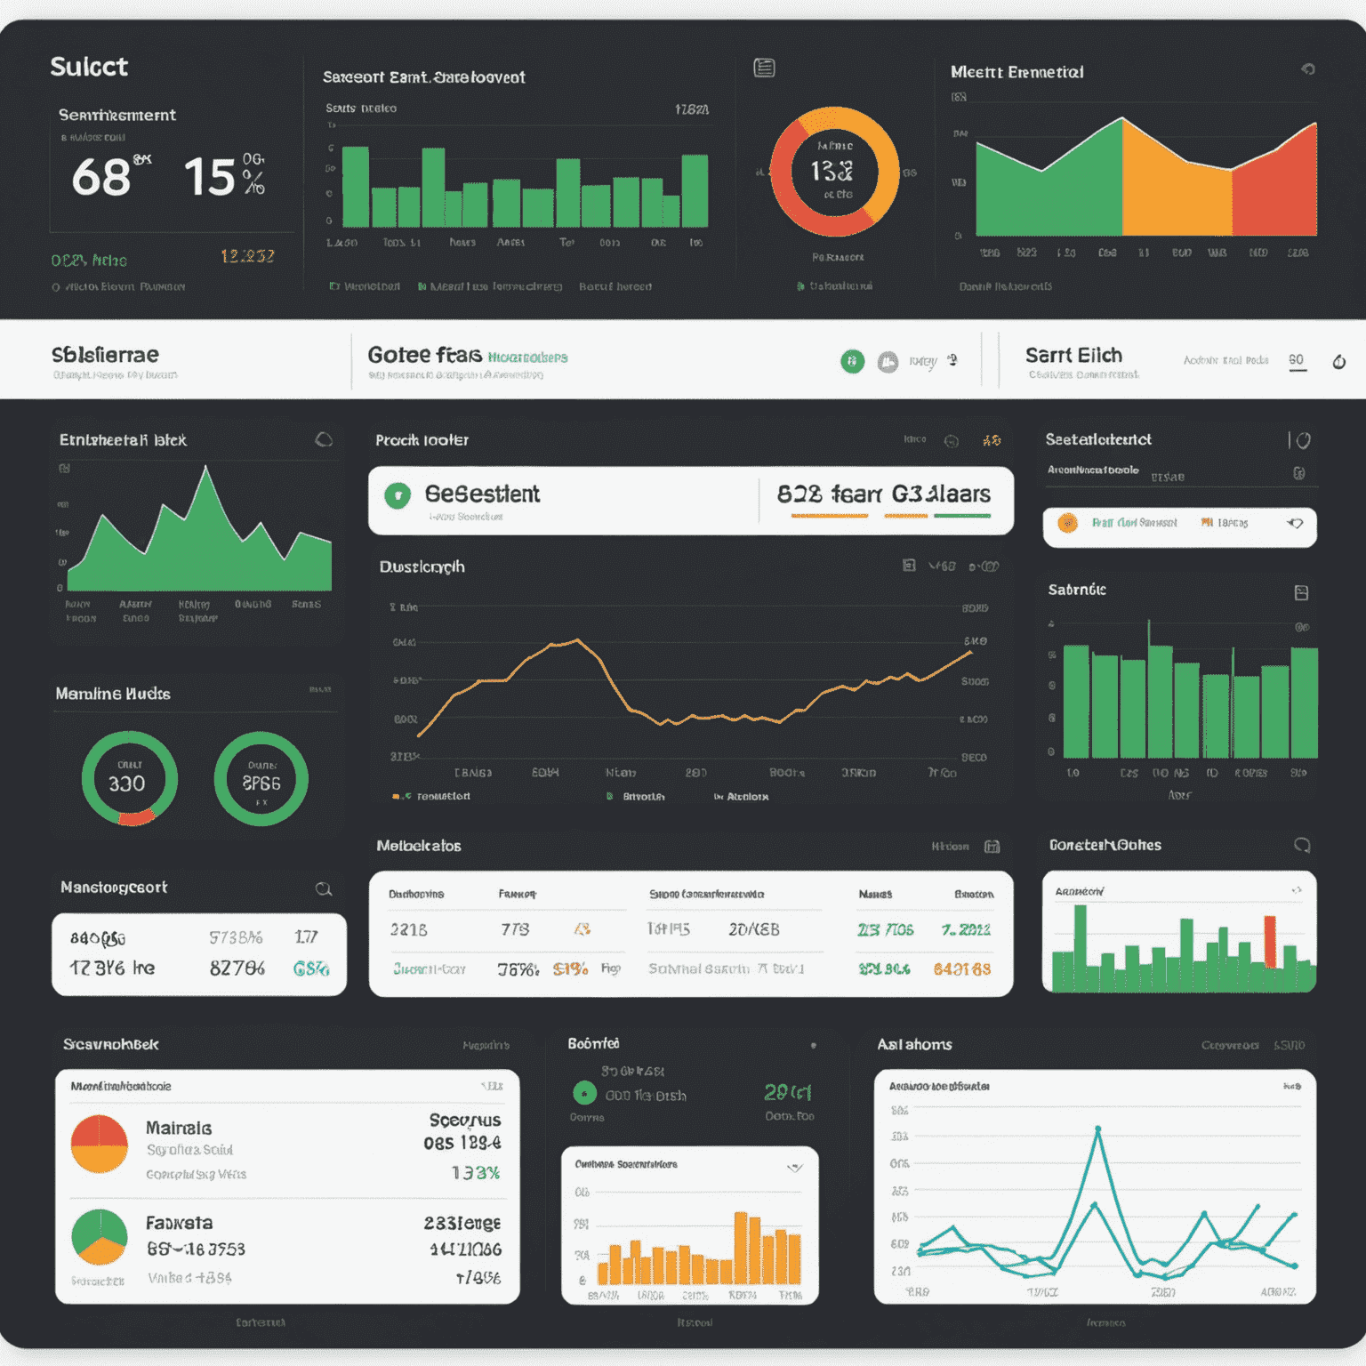The width and height of the screenshot is (1366, 1366).
Task: Click the list icon beside the top donut chart
Action: point(764,68)
